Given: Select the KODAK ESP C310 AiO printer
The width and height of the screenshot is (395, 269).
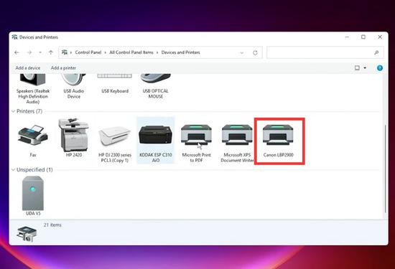Looking at the screenshot, I should click(x=155, y=135).
